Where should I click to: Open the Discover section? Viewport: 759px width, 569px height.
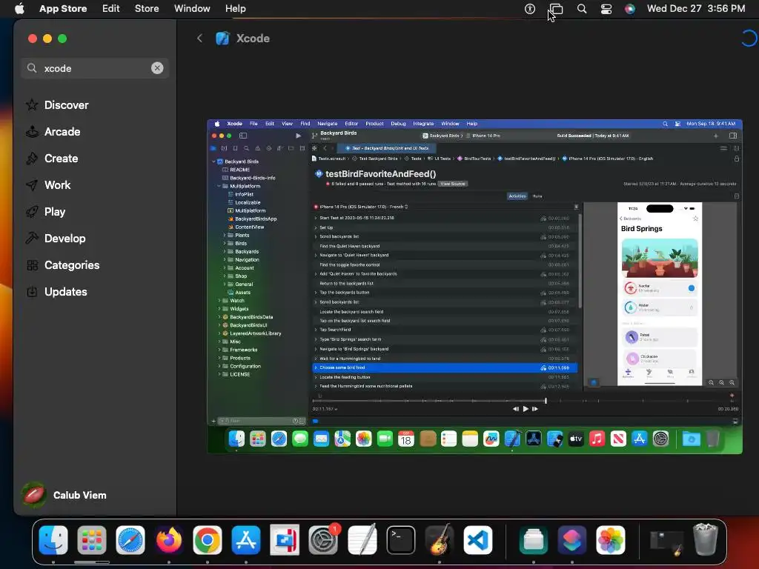coord(66,105)
